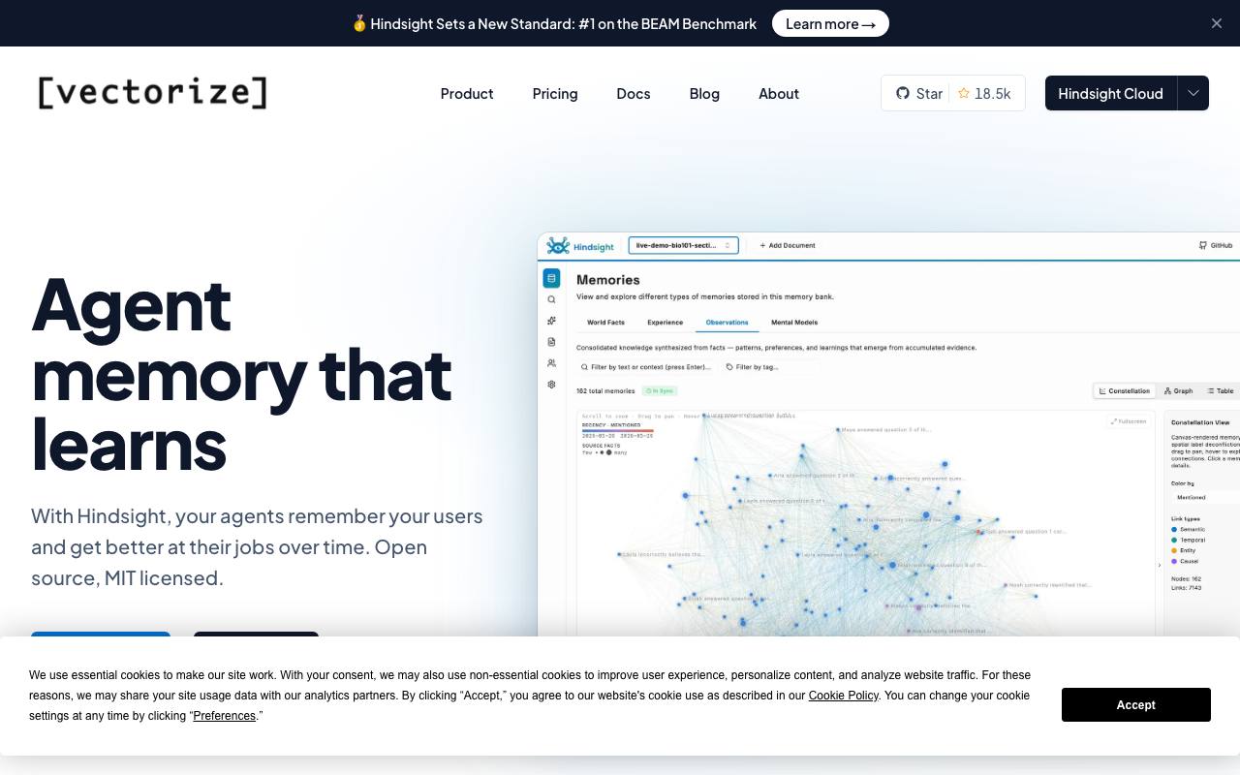Accept cookies
The image size is (1240, 775).
coord(1135,704)
